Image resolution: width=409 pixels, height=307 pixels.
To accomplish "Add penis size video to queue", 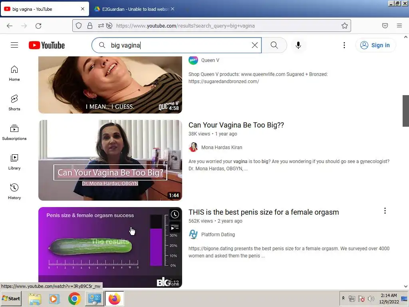I will click(x=175, y=227).
